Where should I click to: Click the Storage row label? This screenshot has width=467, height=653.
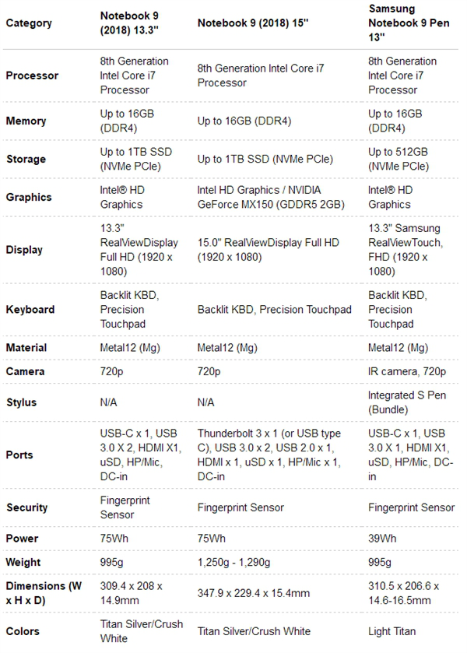pos(26,159)
